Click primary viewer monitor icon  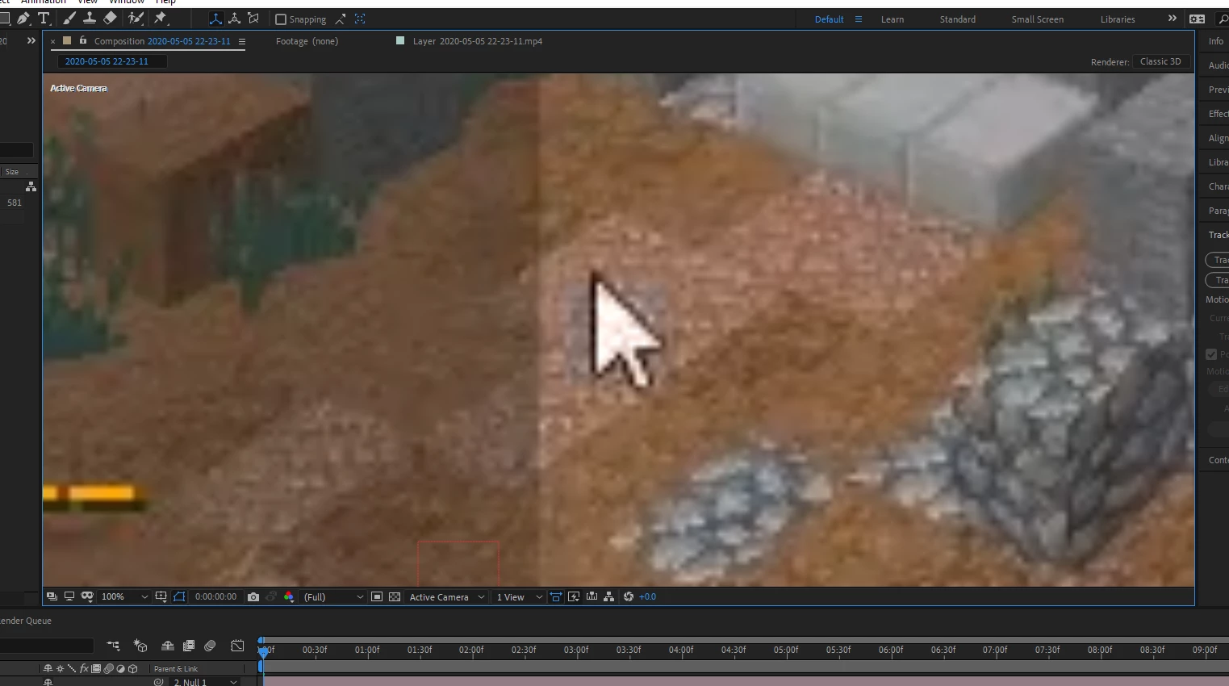[69, 596]
